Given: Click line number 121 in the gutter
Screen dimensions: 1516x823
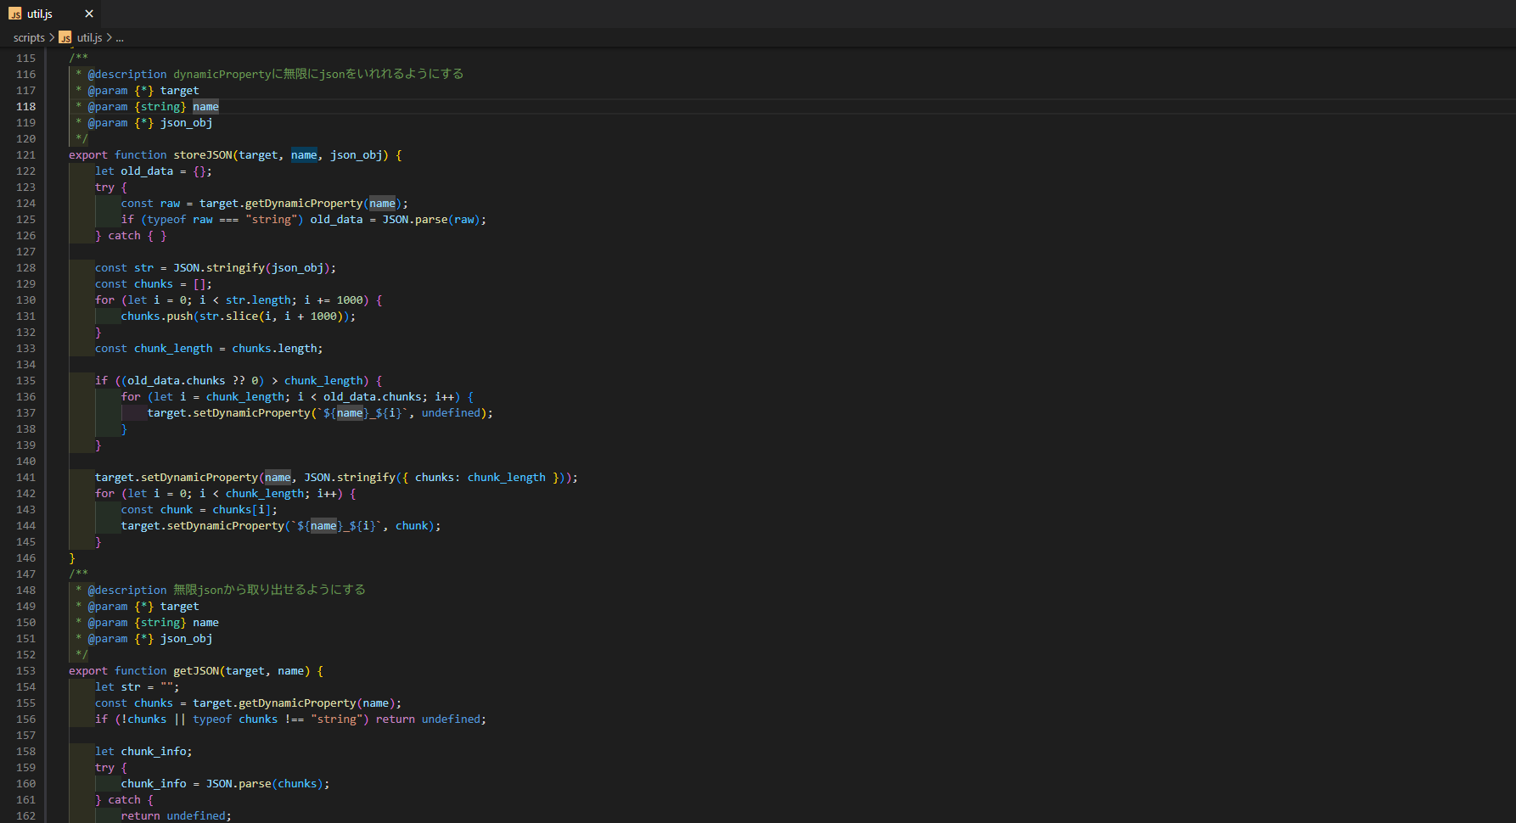Looking at the screenshot, I should pos(26,155).
